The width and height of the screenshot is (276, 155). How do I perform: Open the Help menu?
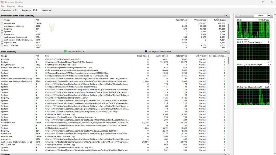tap(20, 6)
